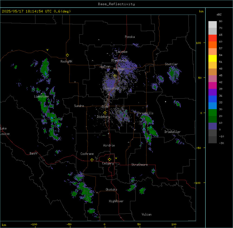Click the dBZ legend heading
Image resolution: width=233 pixels, height=228 pixels.
click(x=219, y=15)
